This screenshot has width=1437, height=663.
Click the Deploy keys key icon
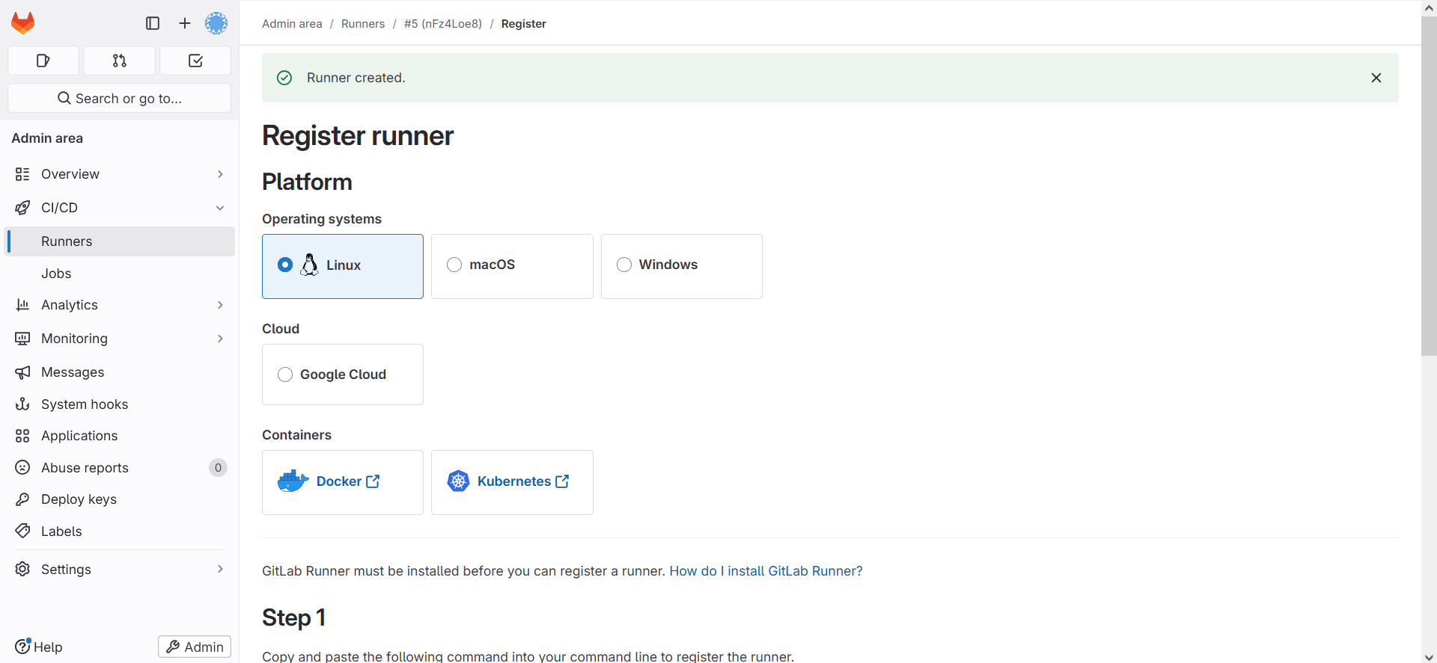22,499
